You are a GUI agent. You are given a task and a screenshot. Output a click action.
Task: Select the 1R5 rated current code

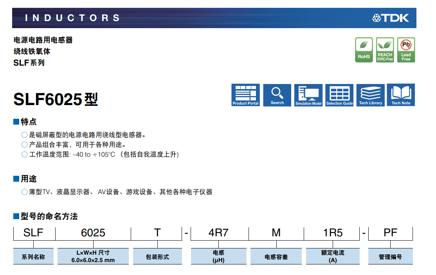(x=333, y=233)
